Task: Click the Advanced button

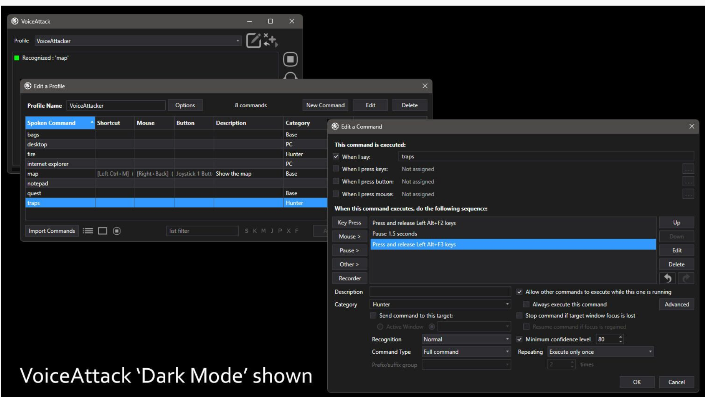Action: tap(677, 304)
